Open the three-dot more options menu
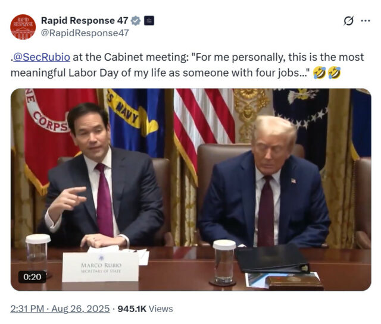This screenshot has height=324, width=381. click(366, 21)
